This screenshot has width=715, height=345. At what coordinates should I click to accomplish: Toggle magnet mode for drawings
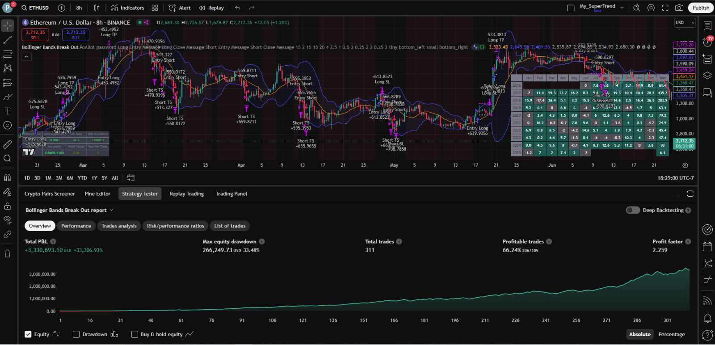coord(8,177)
